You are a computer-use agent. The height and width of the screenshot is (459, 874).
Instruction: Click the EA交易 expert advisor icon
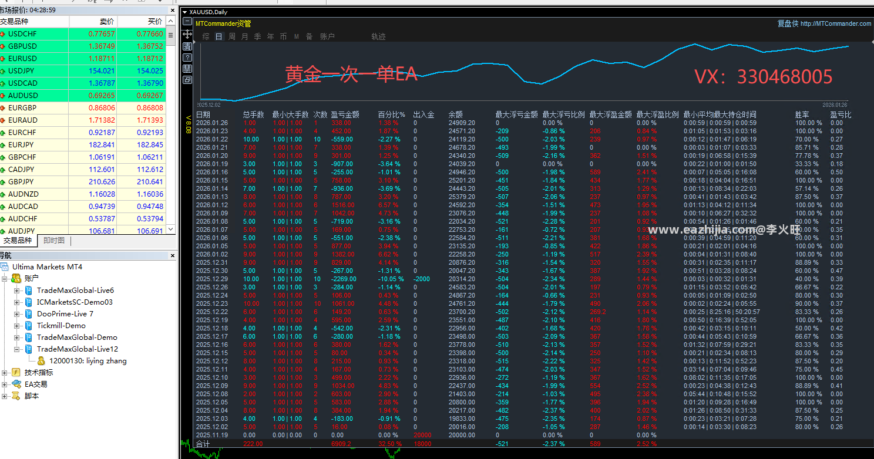16,384
